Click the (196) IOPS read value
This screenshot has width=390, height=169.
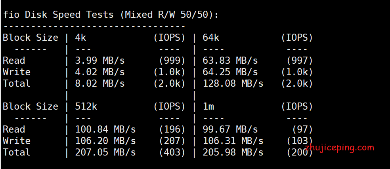click(172, 130)
